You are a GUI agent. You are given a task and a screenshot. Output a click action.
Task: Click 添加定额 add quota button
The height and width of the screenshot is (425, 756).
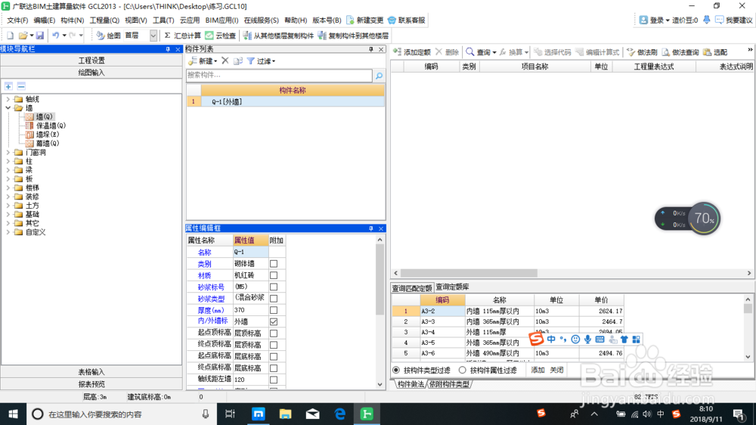click(412, 52)
